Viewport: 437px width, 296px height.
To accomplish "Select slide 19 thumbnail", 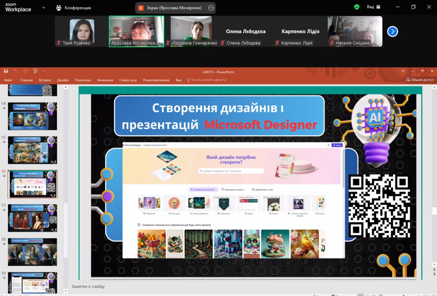I will pyautogui.click(x=32, y=282).
